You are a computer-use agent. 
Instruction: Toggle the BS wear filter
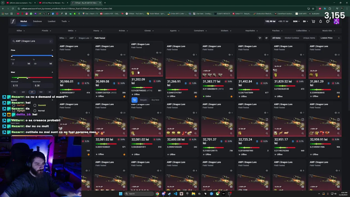pos(49,92)
